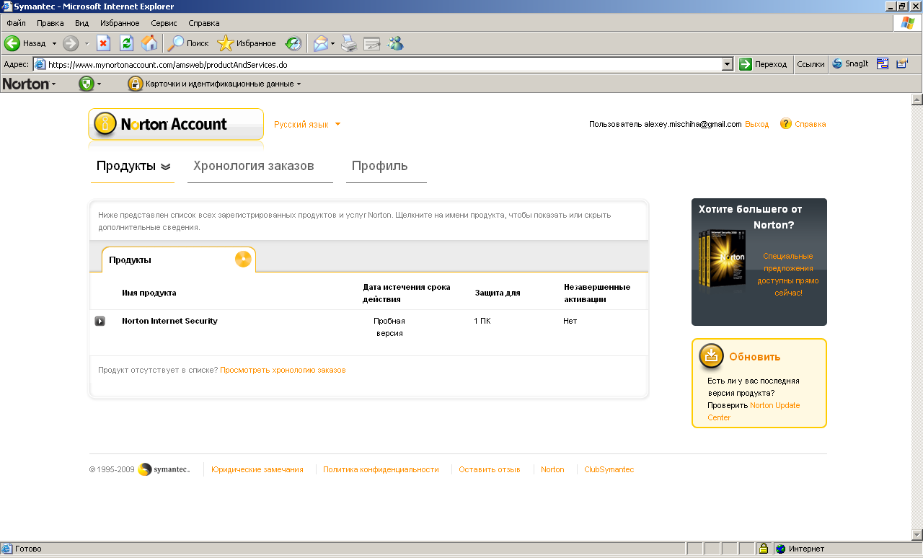Select the inner Продукты list tab
The width and height of the screenshot is (923, 558).
pos(179,260)
